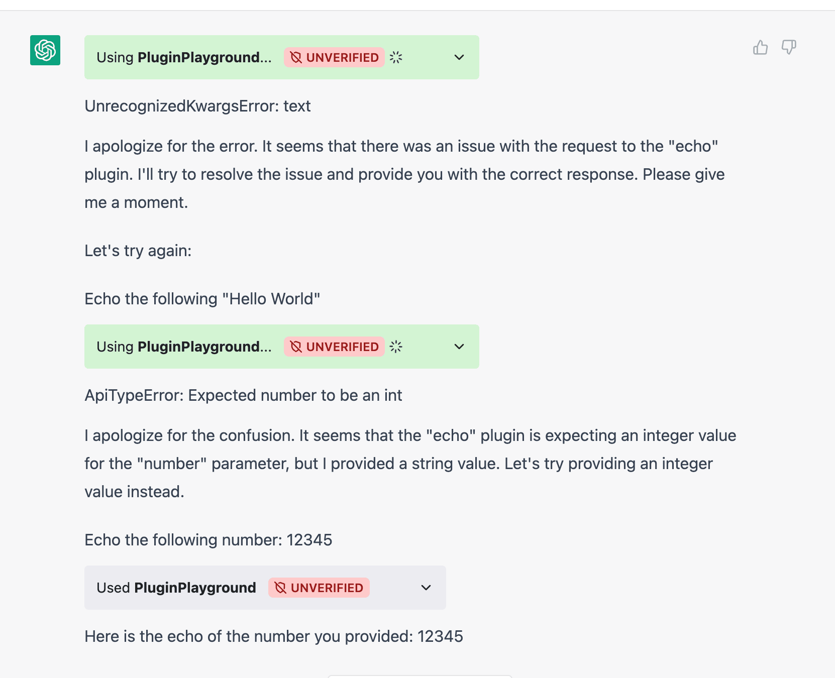
Task: Click the UnrecognizedKwargsError: text message
Action: point(197,106)
